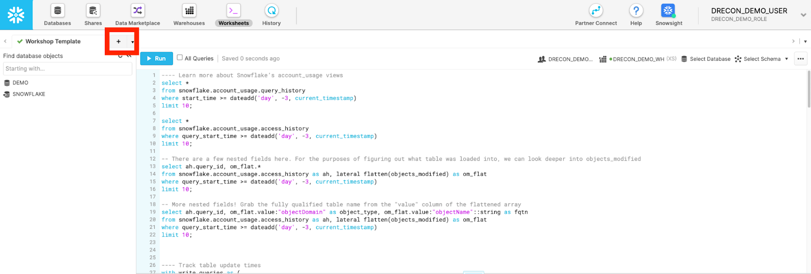Viewport: 811px width, 274px height.
Task: Click the Snowflake logo
Action: (x=16, y=15)
